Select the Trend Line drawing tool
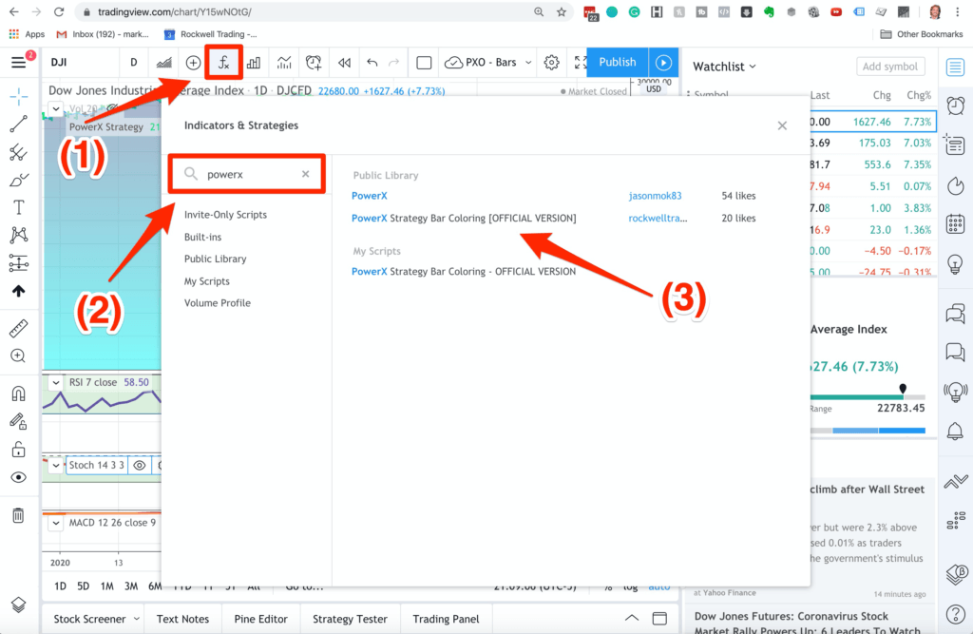Image resolution: width=973 pixels, height=634 pixels. (19, 125)
